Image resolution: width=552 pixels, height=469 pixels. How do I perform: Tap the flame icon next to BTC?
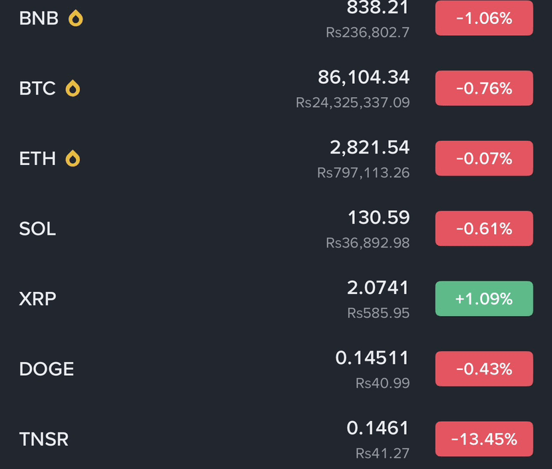(x=73, y=88)
